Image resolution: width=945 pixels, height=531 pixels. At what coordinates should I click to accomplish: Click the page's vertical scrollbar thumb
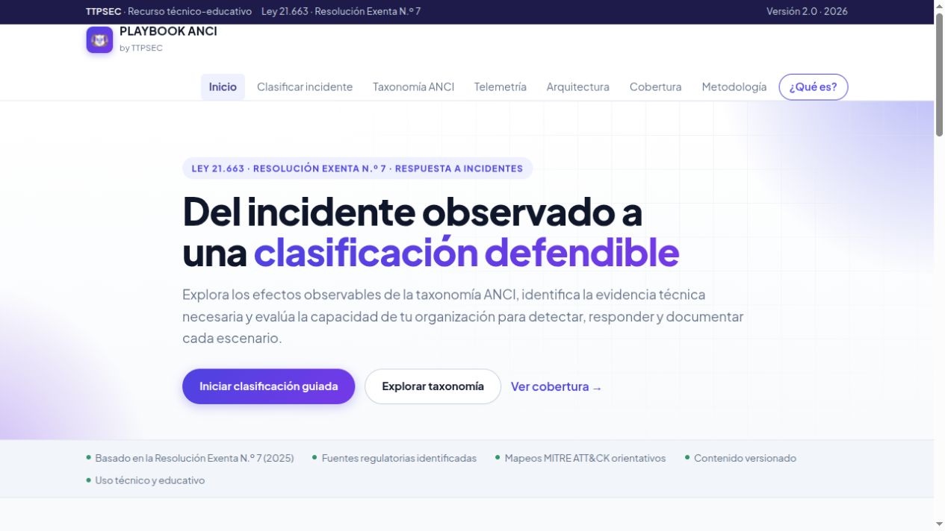940,73
